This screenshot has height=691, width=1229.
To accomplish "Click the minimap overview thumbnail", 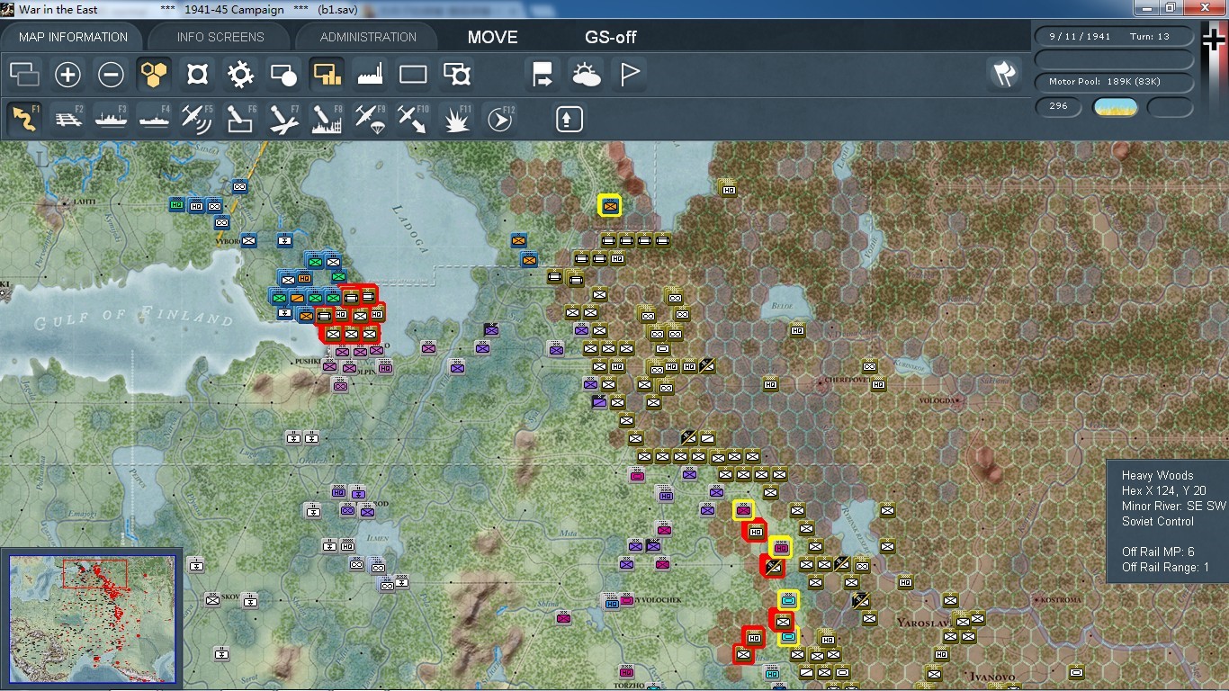I will [x=92, y=619].
